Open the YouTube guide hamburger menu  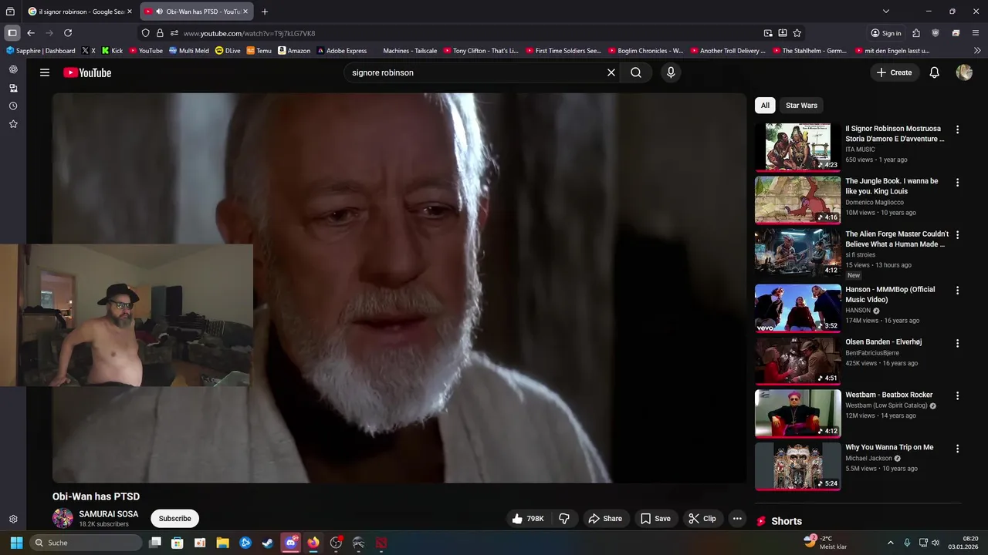click(45, 72)
